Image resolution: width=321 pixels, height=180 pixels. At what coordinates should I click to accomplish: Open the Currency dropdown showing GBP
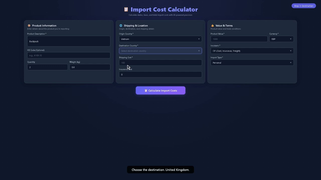[x=281, y=39]
